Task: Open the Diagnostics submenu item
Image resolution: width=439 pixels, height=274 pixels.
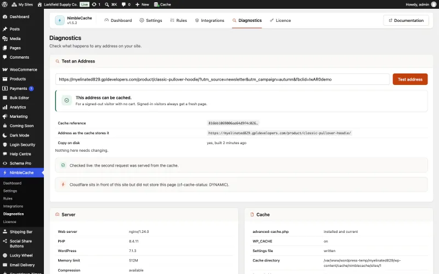Action: tap(13, 214)
